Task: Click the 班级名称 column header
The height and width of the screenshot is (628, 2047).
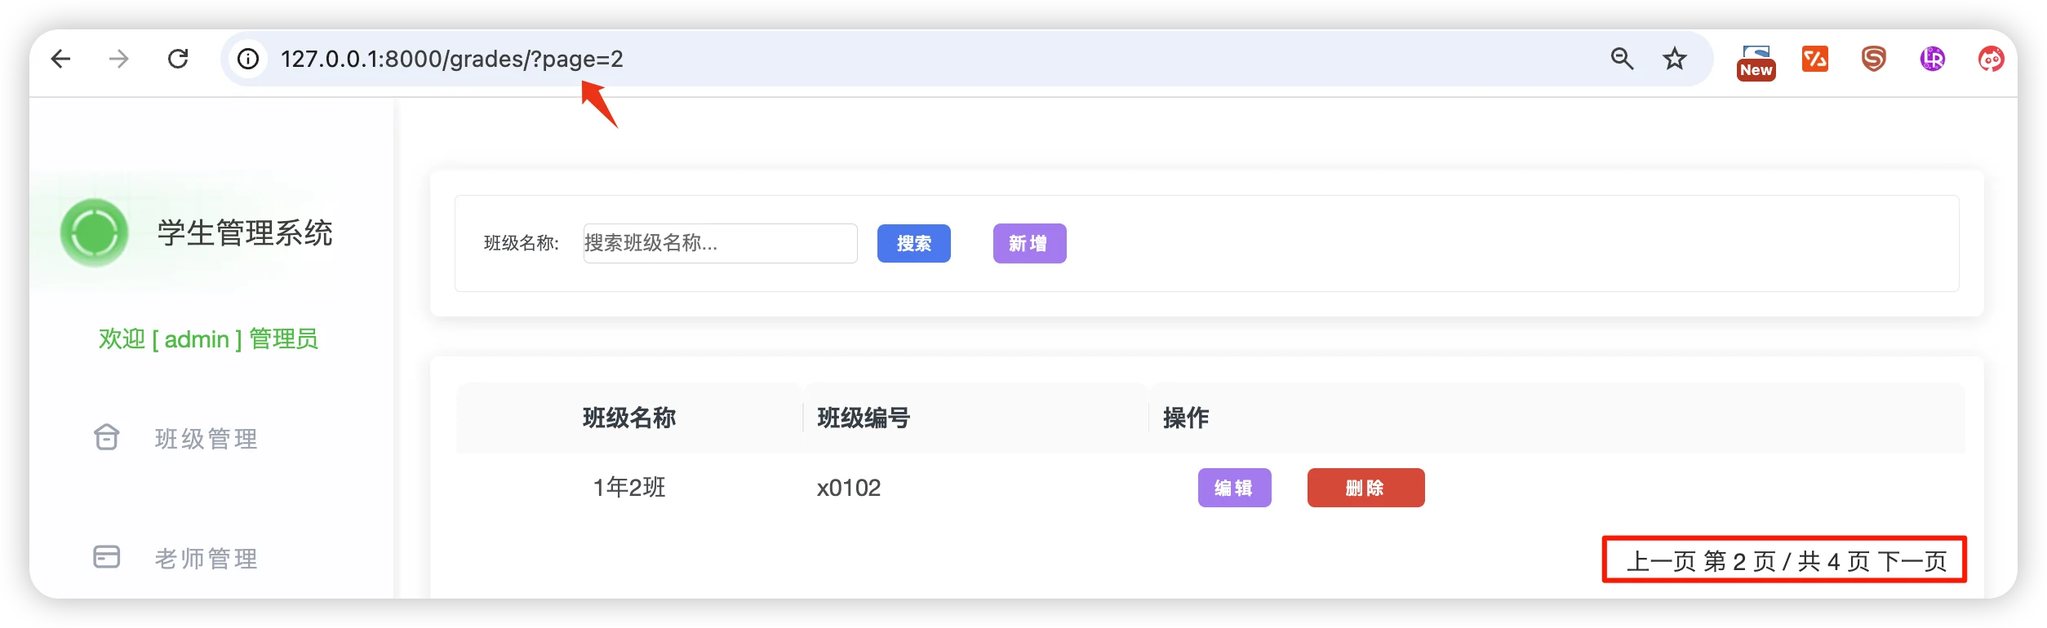Action: (629, 418)
